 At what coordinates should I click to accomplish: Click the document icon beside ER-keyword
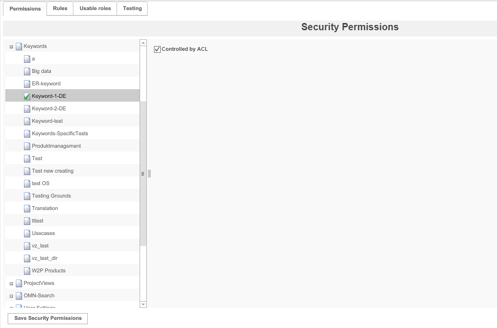27,83
